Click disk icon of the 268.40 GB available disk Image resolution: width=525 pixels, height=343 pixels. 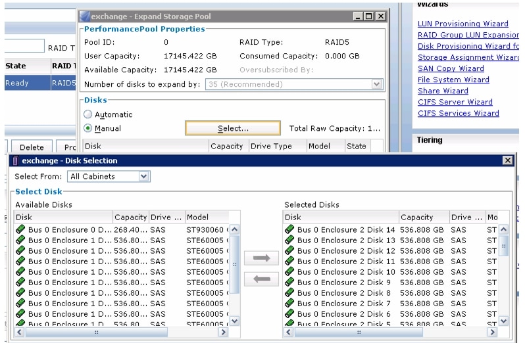click(x=20, y=229)
